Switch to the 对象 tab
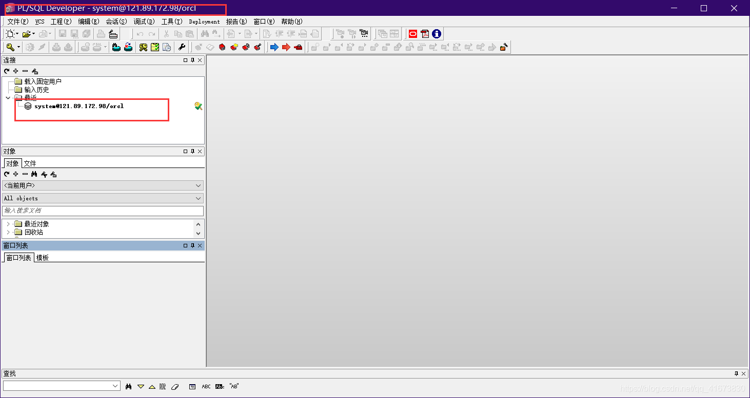 pos(12,163)
